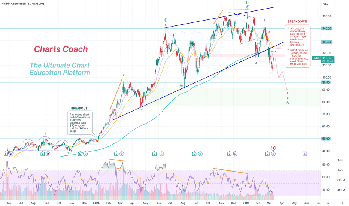Click the 2024 year label on time axis

click(x=96, y=203)
